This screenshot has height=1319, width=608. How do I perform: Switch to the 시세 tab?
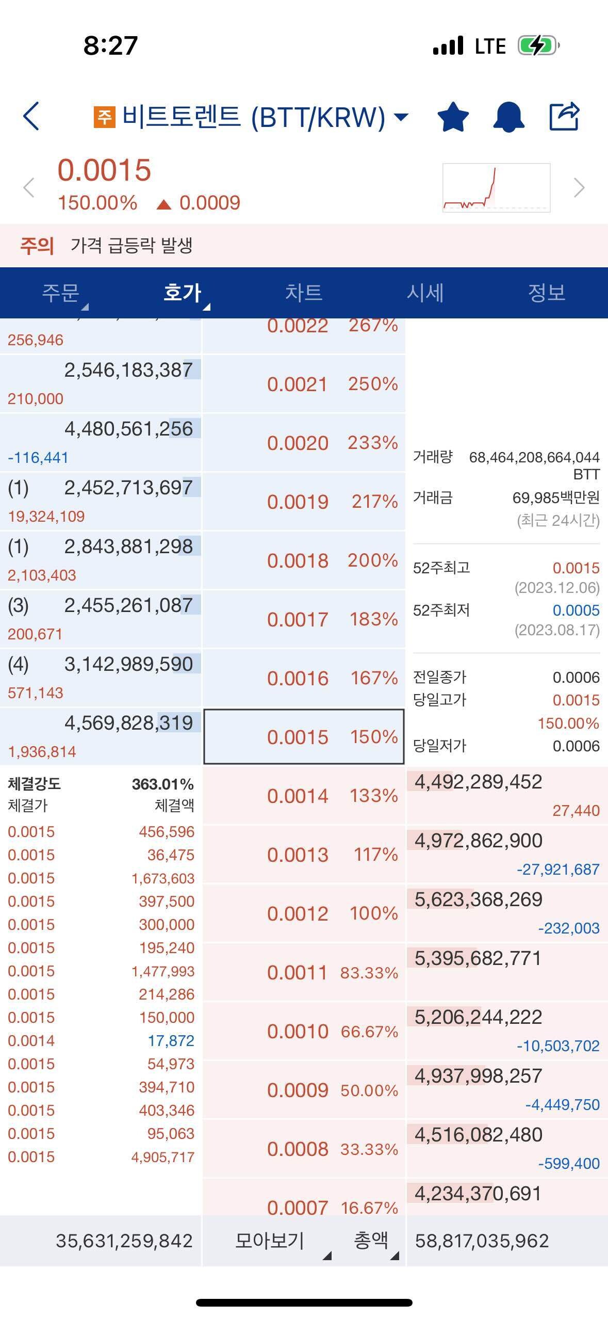click(x=425, y=293)
